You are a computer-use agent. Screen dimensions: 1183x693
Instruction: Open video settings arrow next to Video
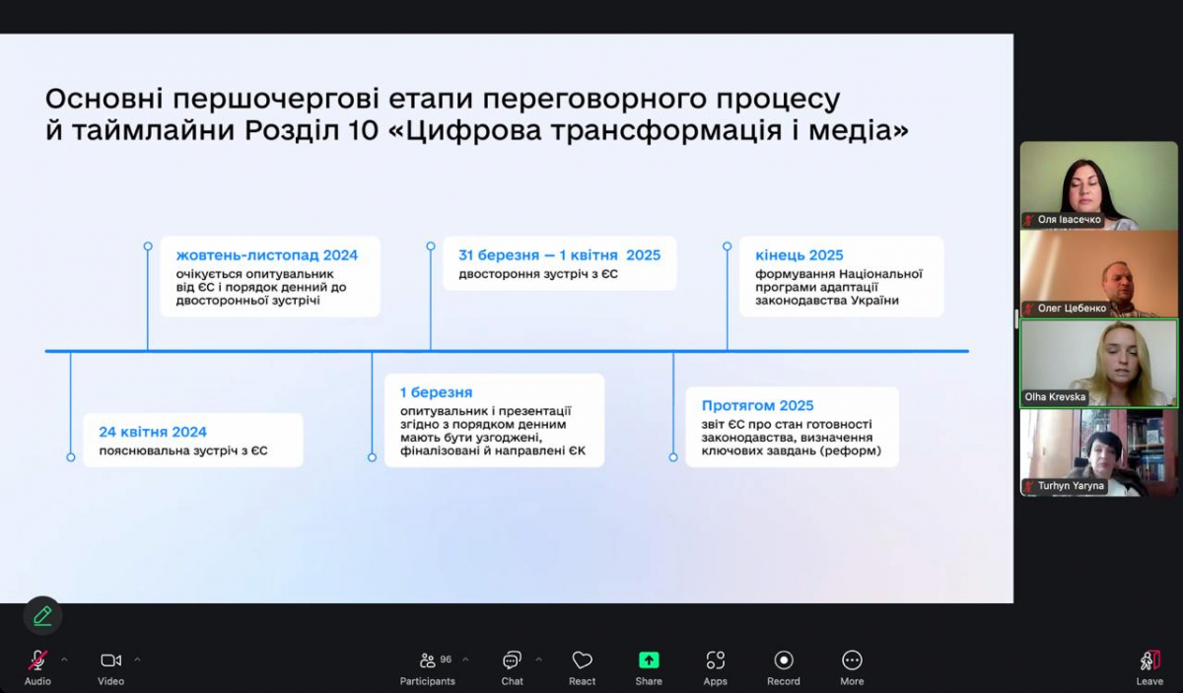click(x=137, y=659)
